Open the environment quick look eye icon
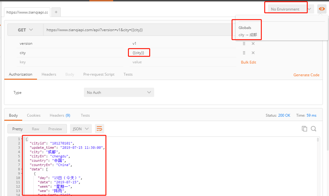Viewport: 329px width, 196px height. (x=322, y=9)
